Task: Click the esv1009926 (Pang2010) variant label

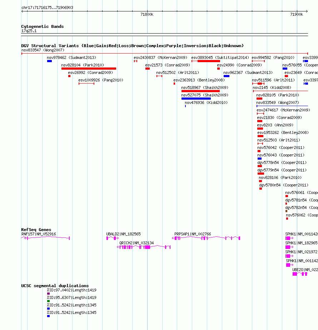Action: [x=101, y=80]
